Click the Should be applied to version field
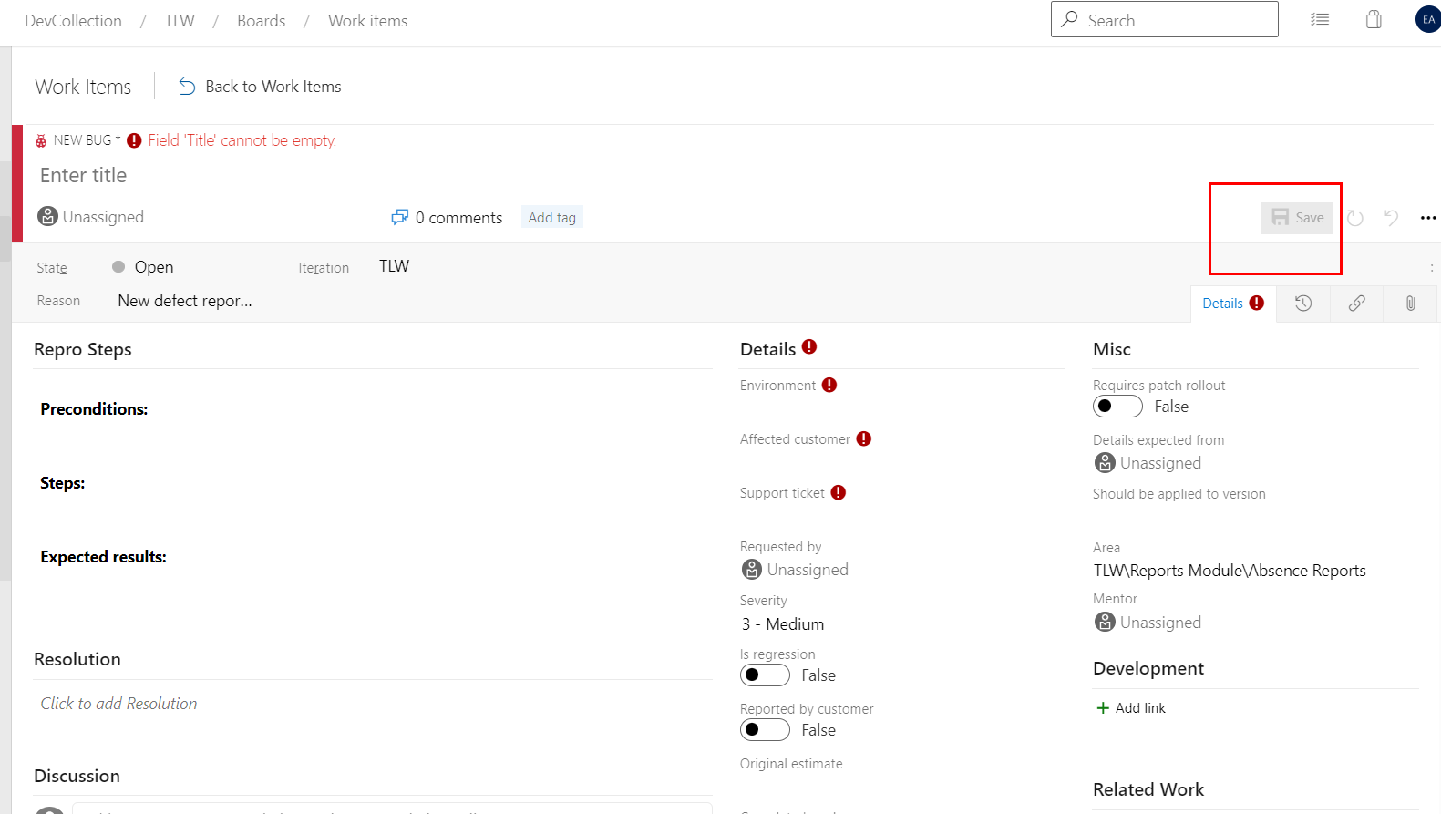 (1256, 518)
